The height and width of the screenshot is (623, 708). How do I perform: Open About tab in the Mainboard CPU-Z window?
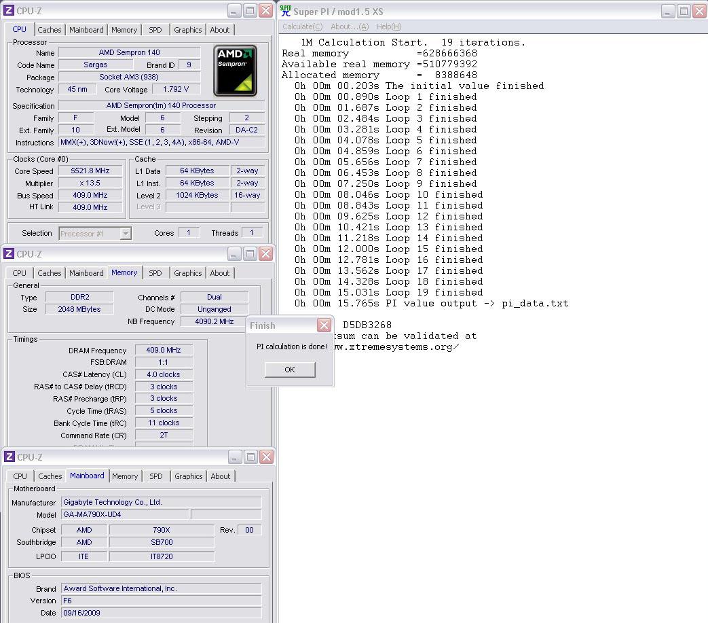tap(221, 476)
